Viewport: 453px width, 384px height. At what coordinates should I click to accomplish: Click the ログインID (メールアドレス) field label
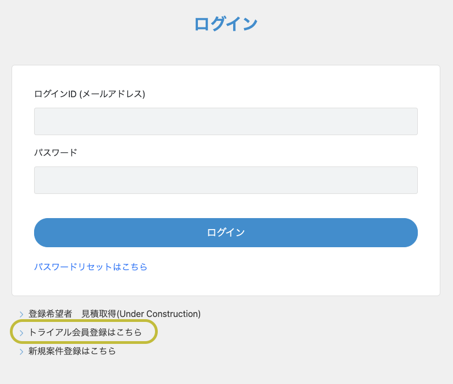point(90,94)
